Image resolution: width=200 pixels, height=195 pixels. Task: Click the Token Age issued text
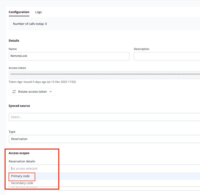[42, 82]
